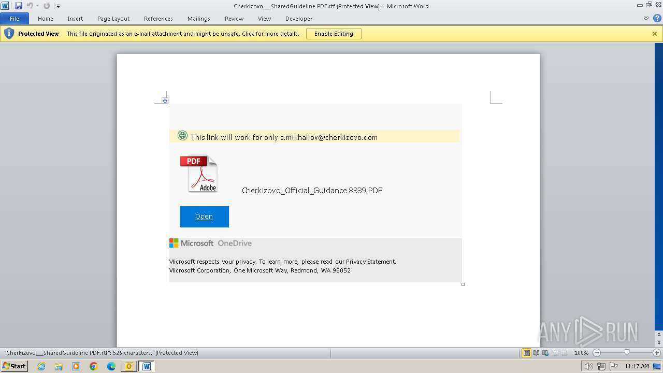Switch to Print Layout view
The width and height of the screenshot is (663, 373).
coord(527,353)
